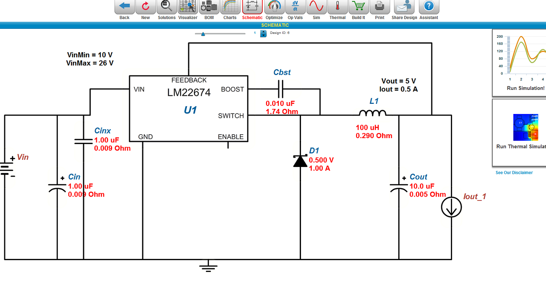Select the Vin battery source symbol
The width and height of the screenshot is (546, 286).
(6, 169)
